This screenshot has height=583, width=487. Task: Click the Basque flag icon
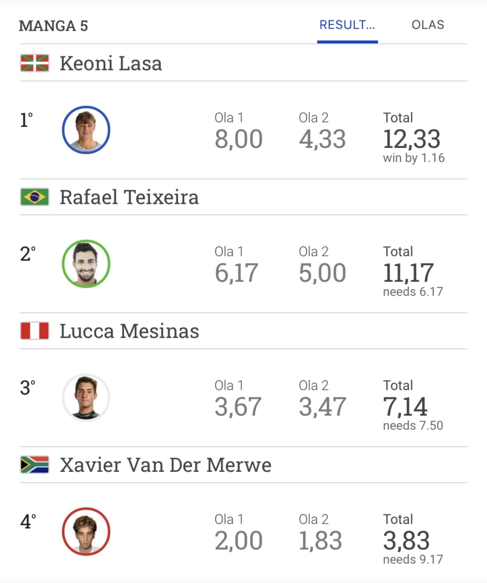tap(35, 63)
